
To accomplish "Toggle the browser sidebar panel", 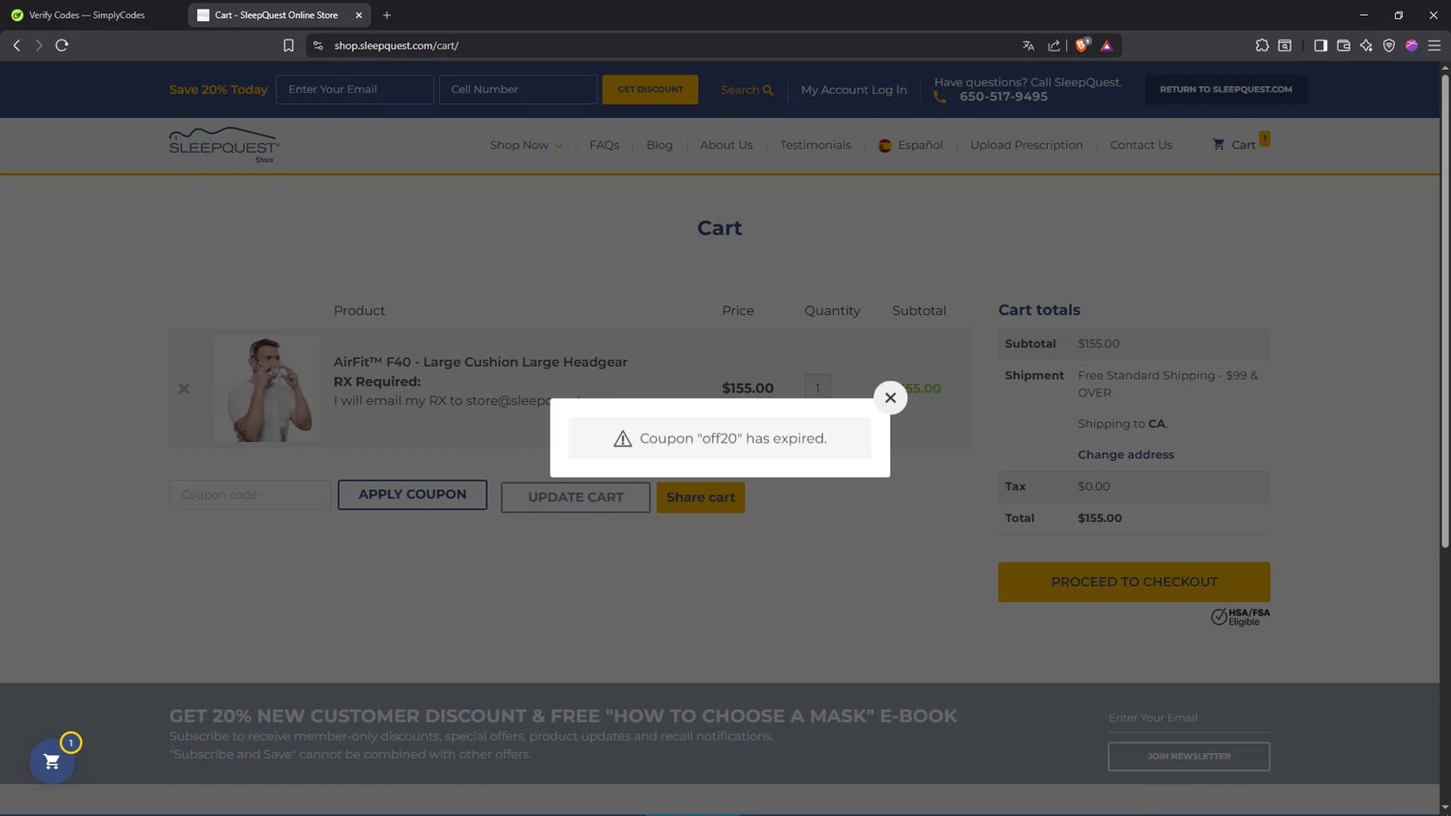I will click(x=1320, y=45).
